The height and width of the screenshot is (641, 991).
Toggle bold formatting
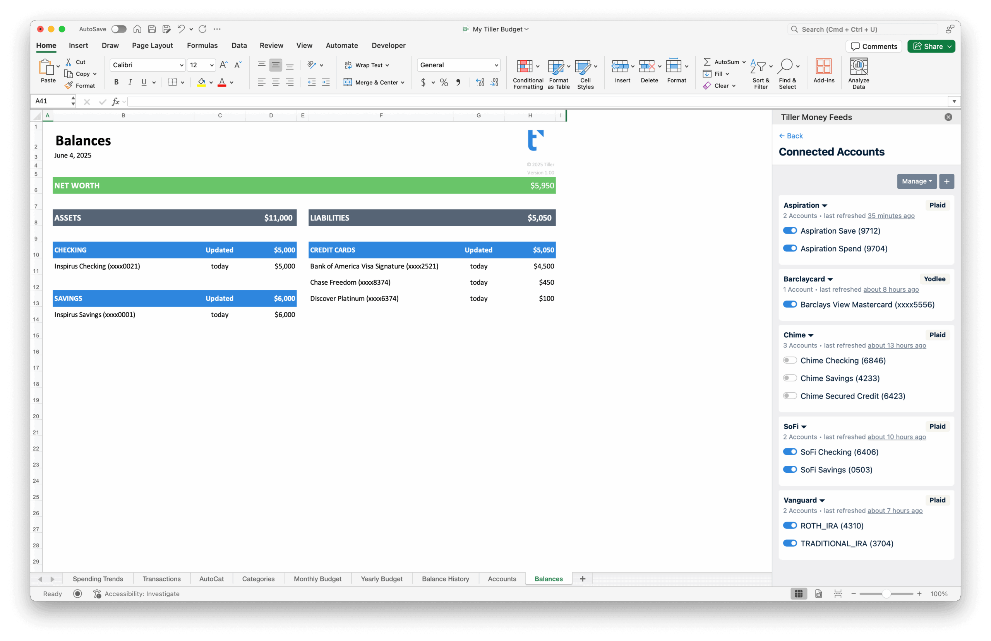tap(117, 82)
